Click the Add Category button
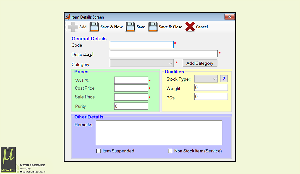Image resolution: width=300 pixels, height=174 pixels. pos(200,63)
